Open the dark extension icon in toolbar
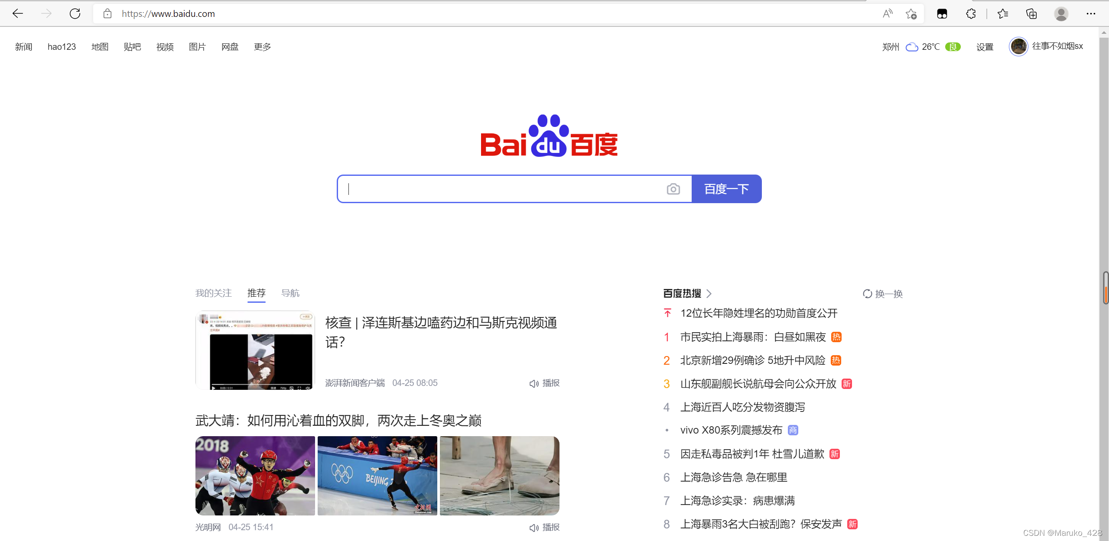Viewport: 1109px width, 541px height. tap(942, 14)
